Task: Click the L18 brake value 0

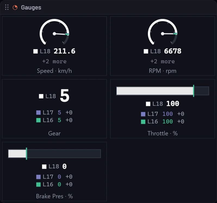Action: pyautogui.click(x=64, y=167)
